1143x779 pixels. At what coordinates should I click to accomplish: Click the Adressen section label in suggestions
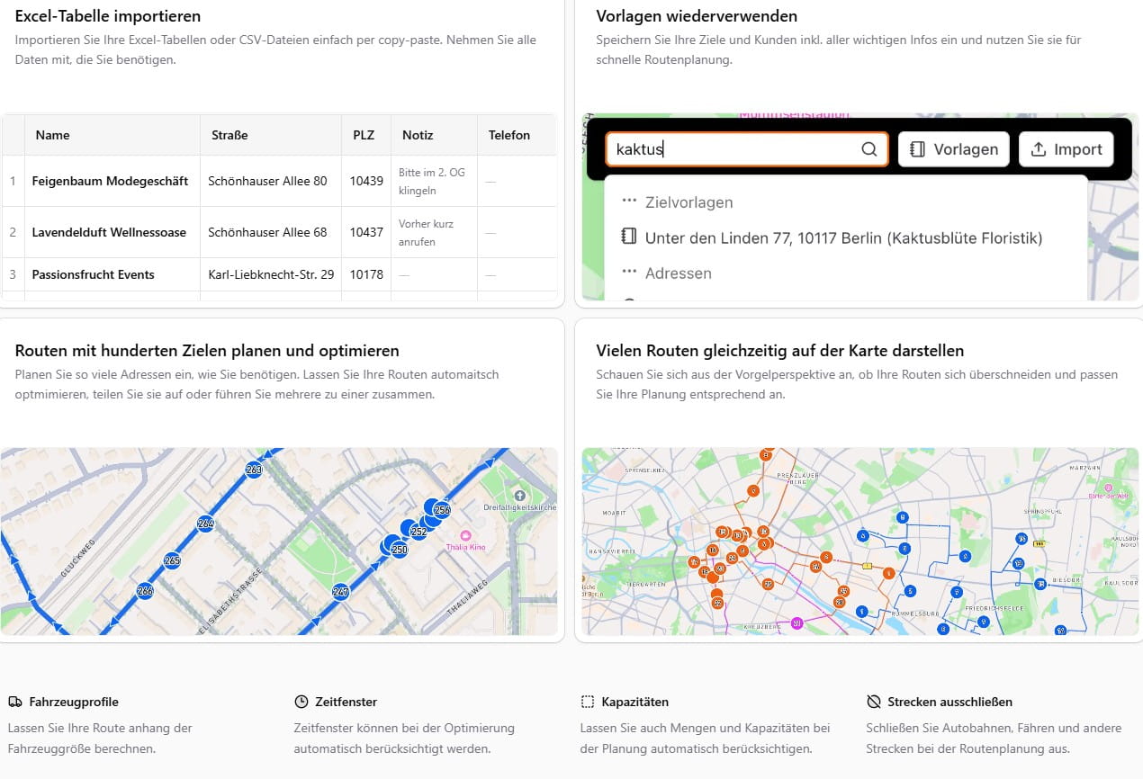point(679,273)
